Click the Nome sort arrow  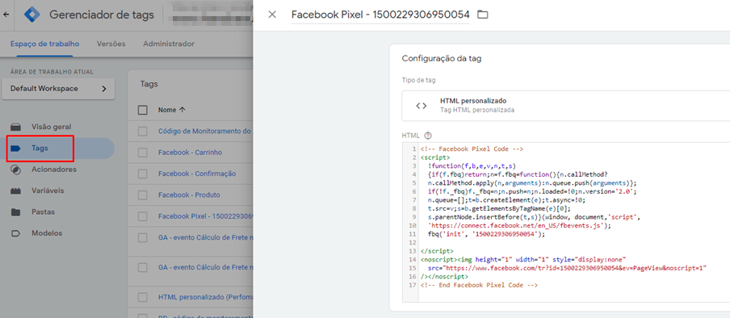182,111
